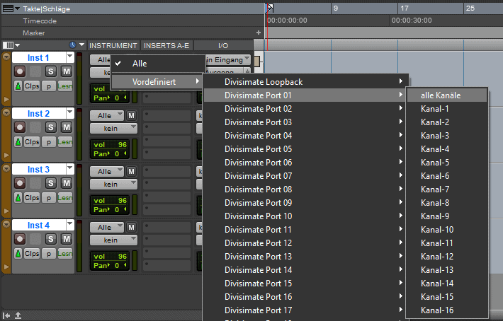
Task: Click first insert slot on Inst 2
Action: (166, 115)
